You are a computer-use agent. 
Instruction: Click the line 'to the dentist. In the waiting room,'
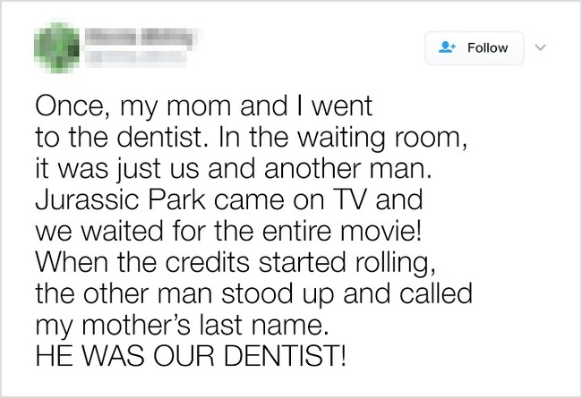[x=251, y=139]
